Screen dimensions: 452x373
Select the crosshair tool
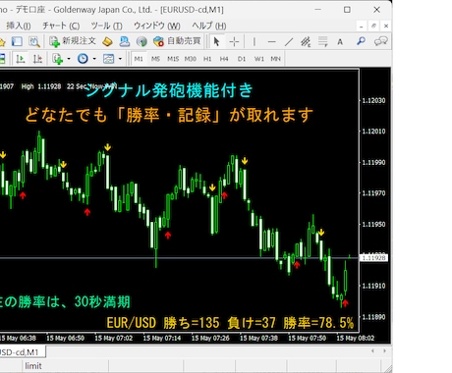click(234, 41)
